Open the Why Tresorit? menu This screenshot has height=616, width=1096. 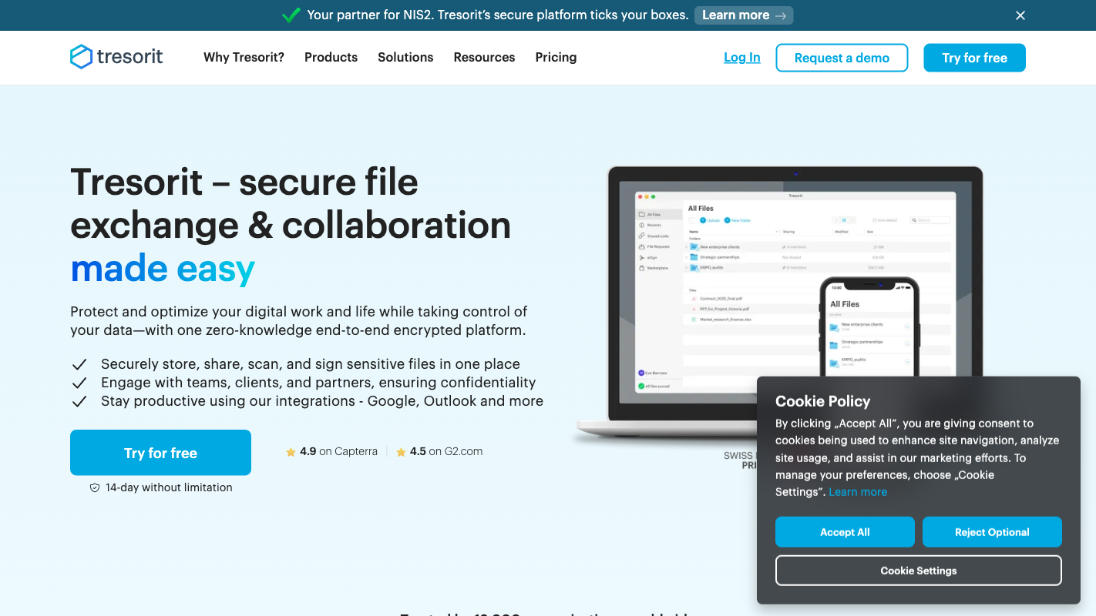click(244, 57)
